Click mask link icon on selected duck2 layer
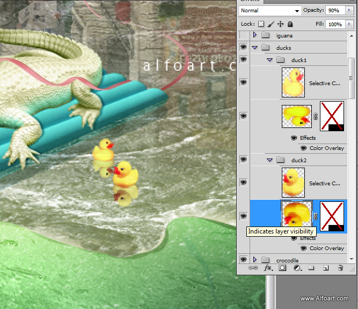This screenshot has width=358, height=309. (315, 216)
